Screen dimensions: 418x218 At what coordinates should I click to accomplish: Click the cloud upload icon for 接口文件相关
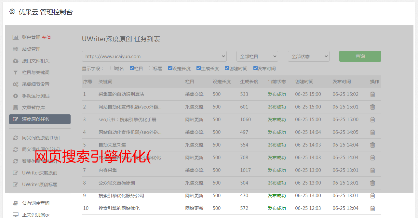[x=15, y=61]
